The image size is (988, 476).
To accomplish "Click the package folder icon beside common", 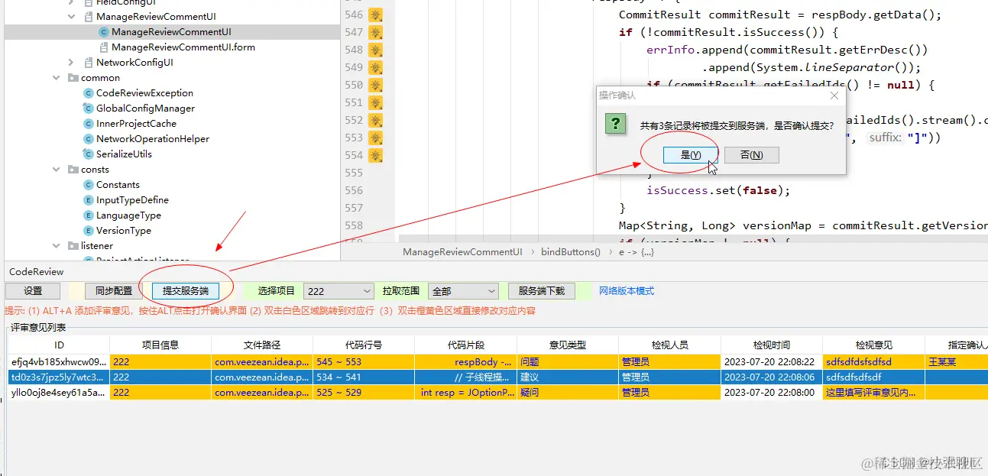I will point(73,78).
